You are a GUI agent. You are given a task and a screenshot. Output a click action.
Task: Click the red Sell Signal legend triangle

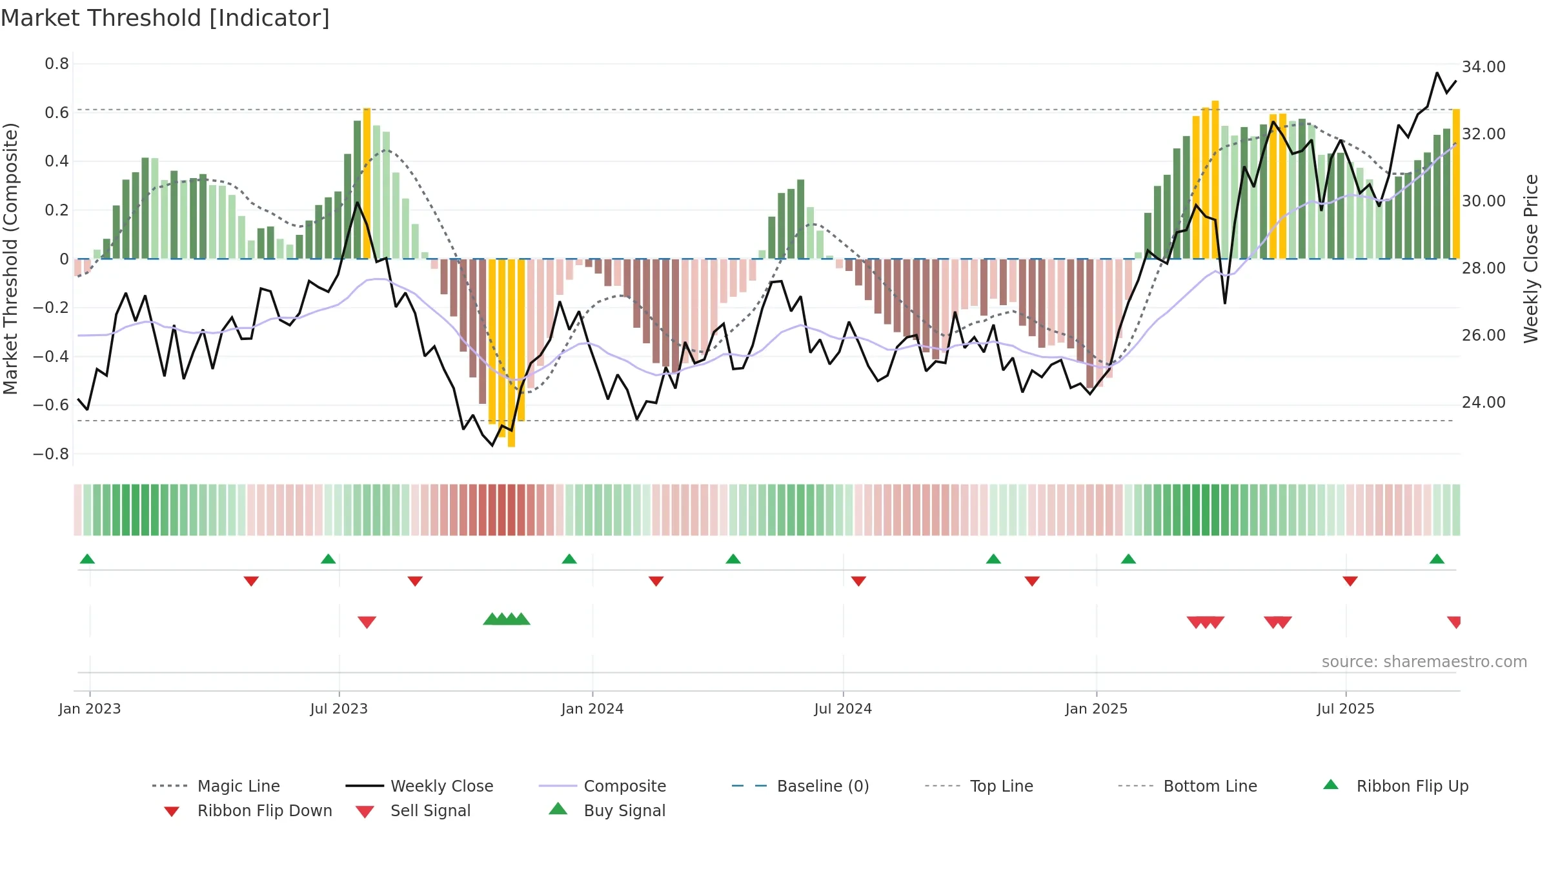pyautogui.click(x=365, y=812)
